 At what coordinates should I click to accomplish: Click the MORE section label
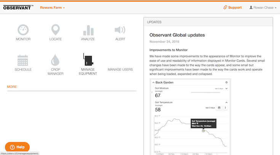[x=12, y=87]
